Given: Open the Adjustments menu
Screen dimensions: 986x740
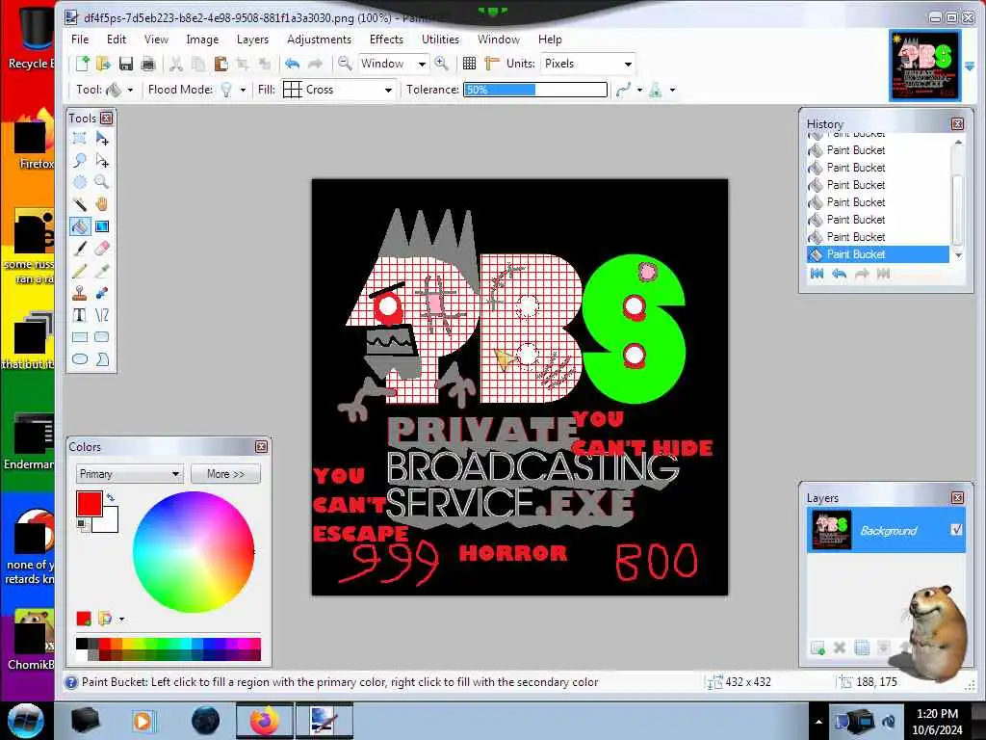Looking at the screenshot, I should coord(319,39).
